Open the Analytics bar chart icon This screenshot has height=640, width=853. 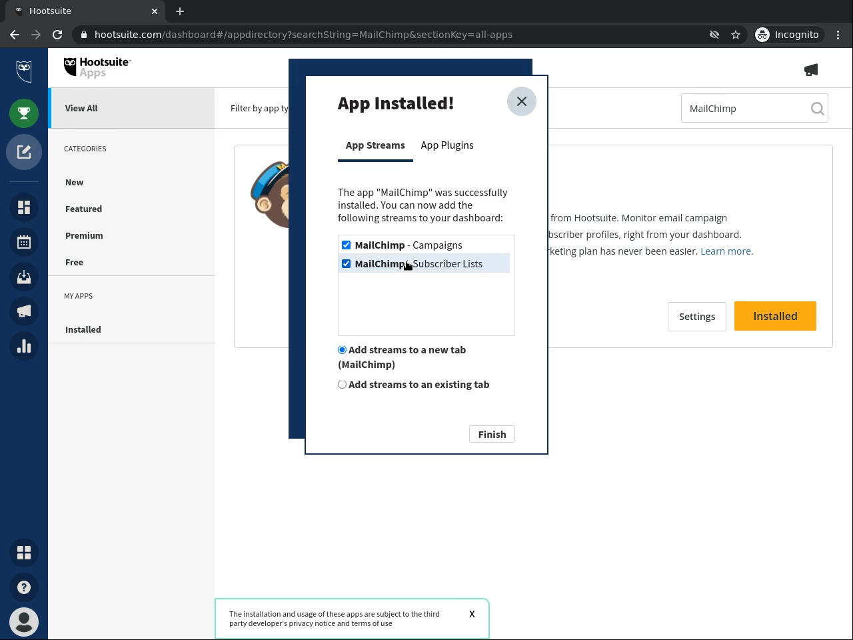pyautogui.click(x=24, y=346)
